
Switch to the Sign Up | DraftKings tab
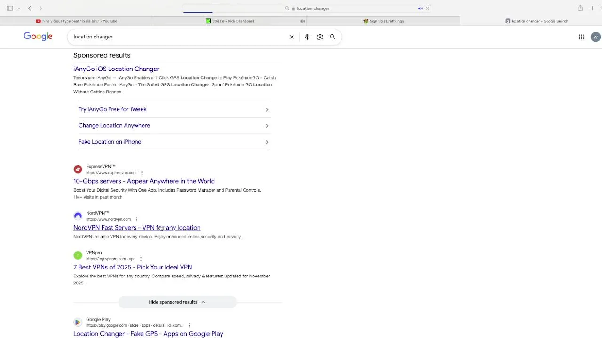pyautogui.click(x=383, y=21)
